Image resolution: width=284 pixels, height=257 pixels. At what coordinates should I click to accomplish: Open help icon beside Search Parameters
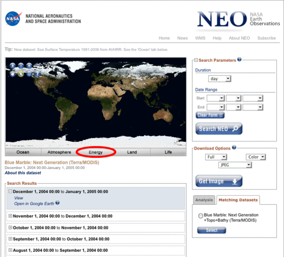tap(239, 59)
